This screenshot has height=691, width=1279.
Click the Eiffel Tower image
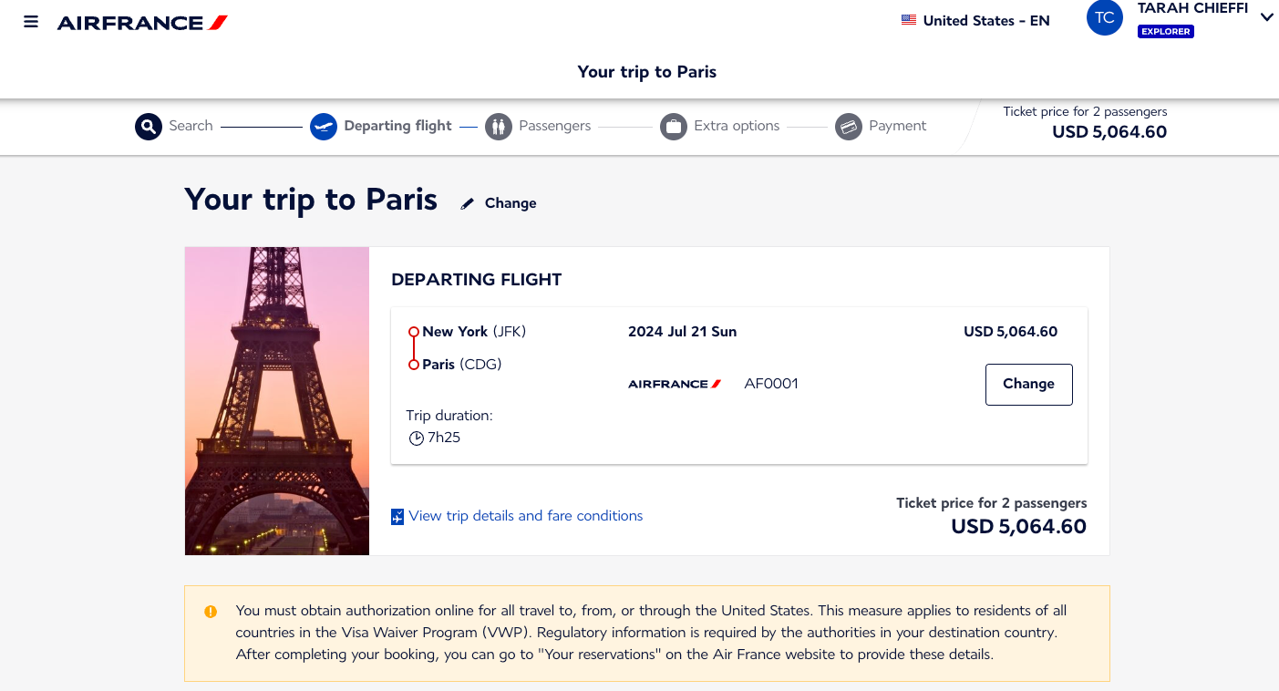(277, 401)
